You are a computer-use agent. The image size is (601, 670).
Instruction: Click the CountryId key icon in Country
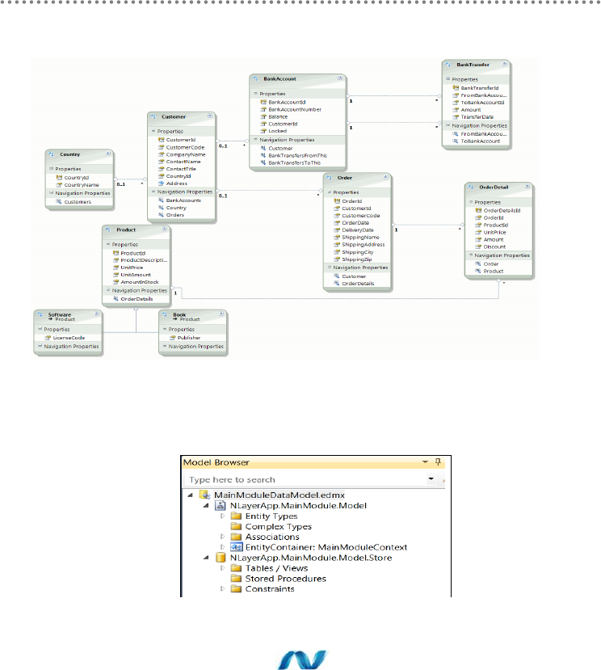tap(60, 177)
